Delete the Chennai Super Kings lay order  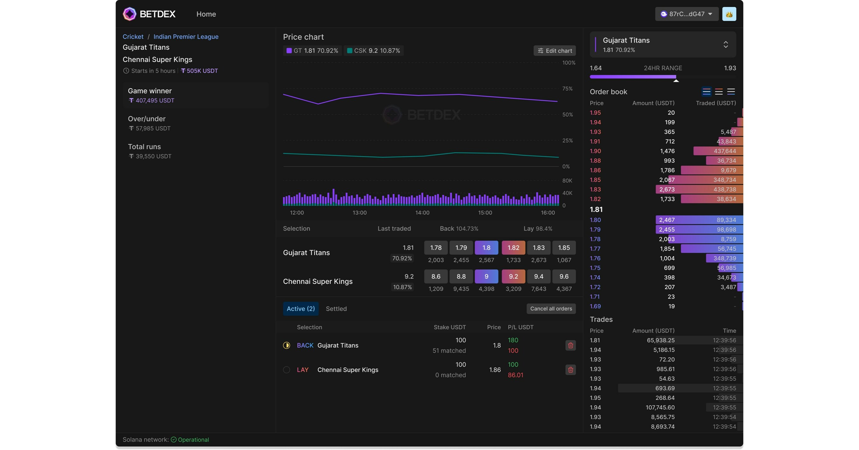pos(570,369)
